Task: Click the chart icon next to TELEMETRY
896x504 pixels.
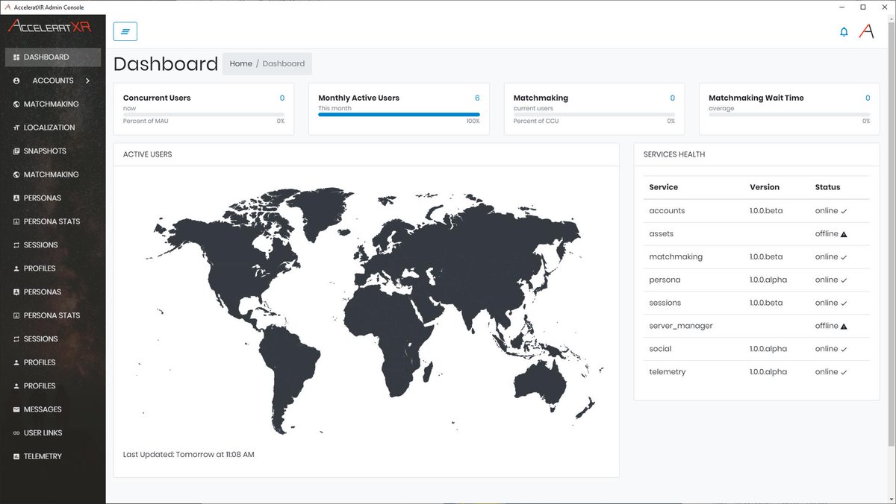Action: coord(16,456)
